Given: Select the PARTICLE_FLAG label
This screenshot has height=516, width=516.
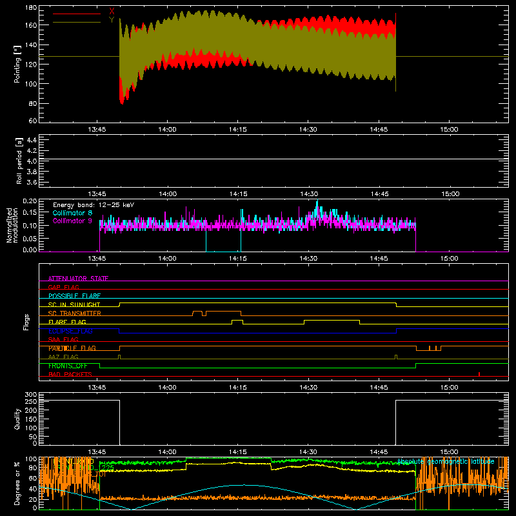Looking at the screenshot, I should [x=72, y=348].
